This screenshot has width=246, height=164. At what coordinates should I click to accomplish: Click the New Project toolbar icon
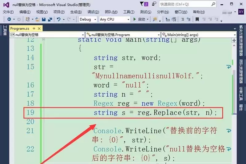(28, 19)
